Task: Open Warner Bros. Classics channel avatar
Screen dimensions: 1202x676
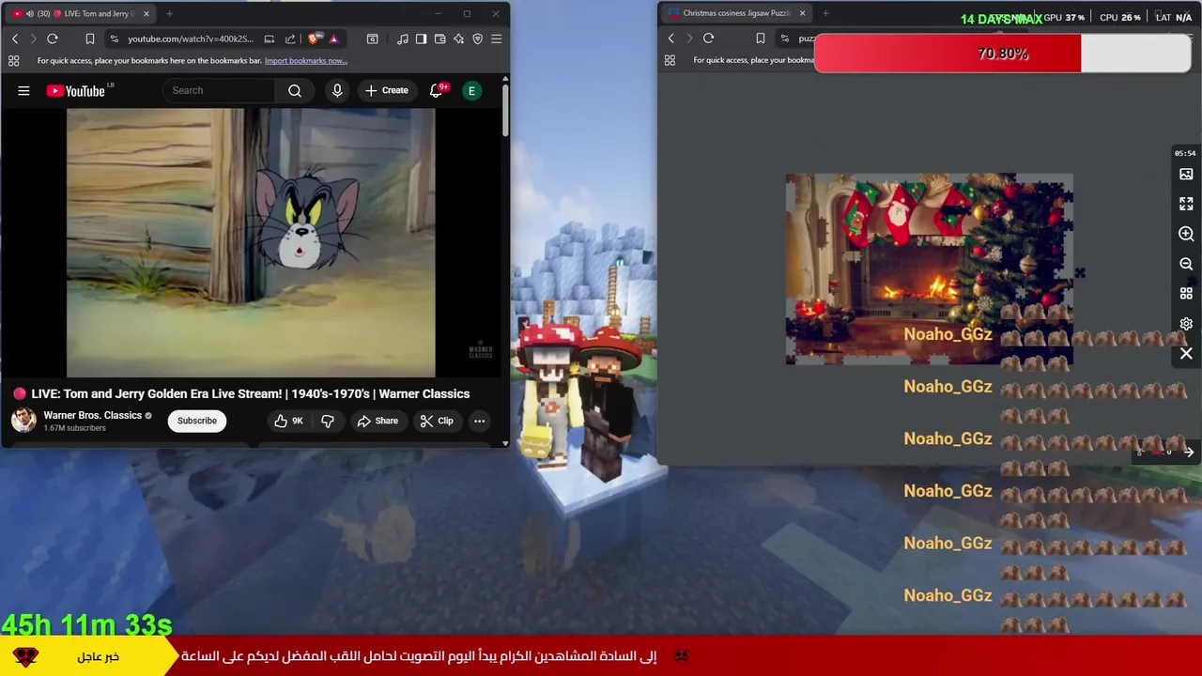Action: [24, 421]
